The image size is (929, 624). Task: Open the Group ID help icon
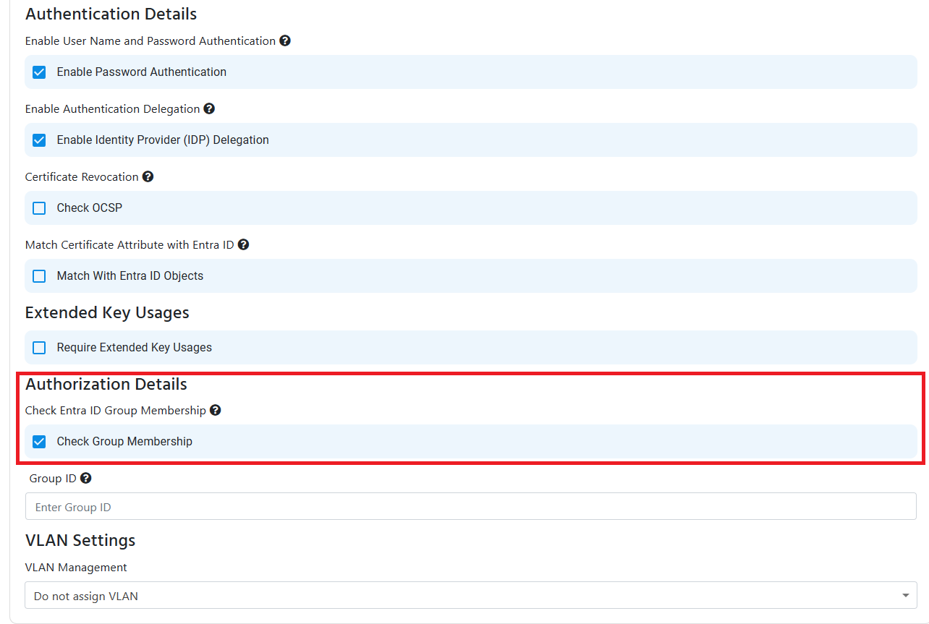tap(85, 479)
